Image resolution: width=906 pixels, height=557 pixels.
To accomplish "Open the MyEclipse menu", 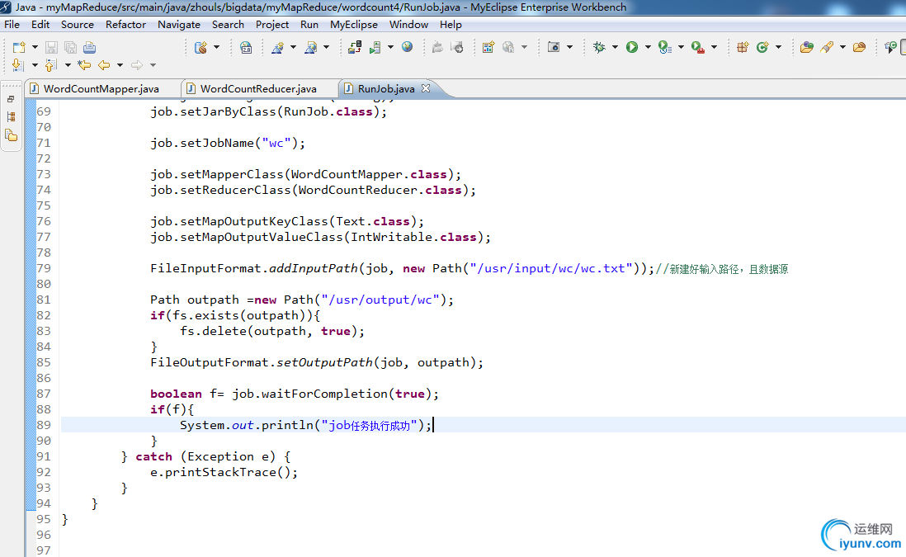I will click(x=354, y=24).
